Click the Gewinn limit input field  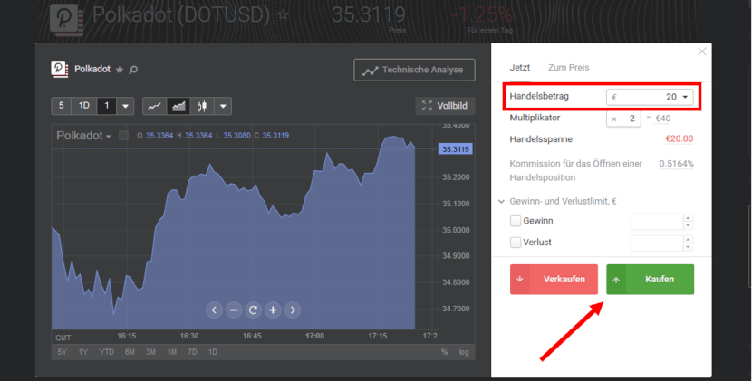point(657,222)
